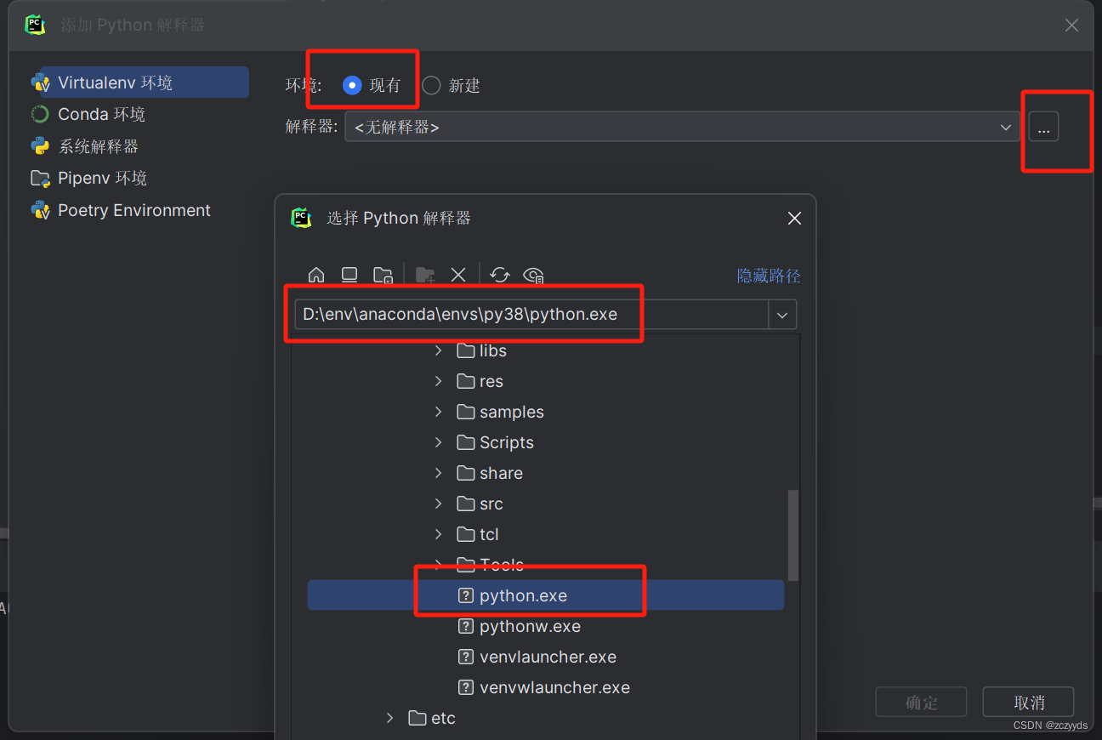Click the home directory icon in the file chooser
The image size is (1102, 740).
tap(316, 275)
